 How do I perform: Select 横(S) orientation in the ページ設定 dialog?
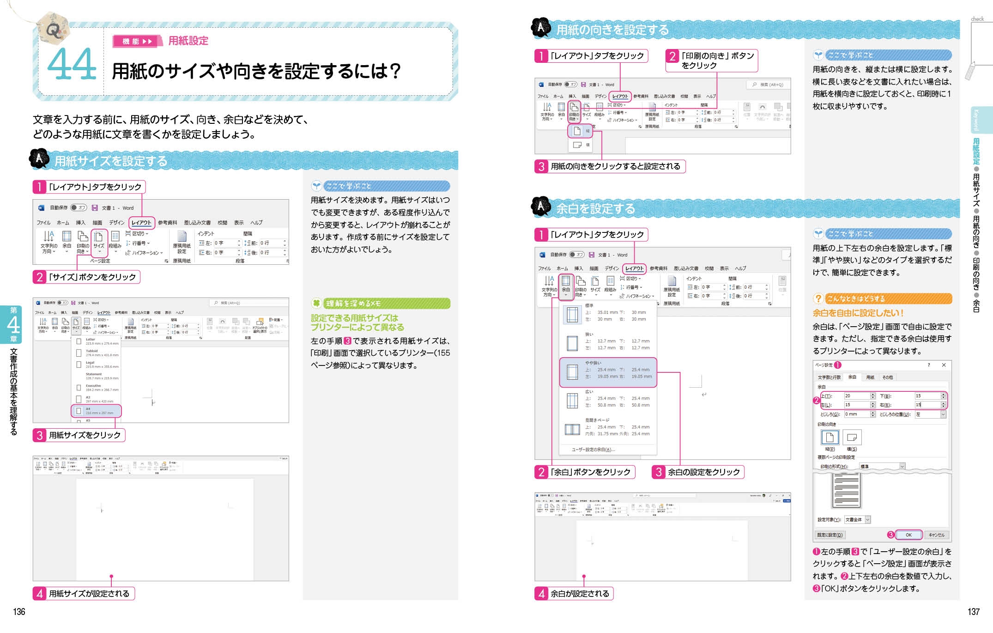click(x=852, y=438)
